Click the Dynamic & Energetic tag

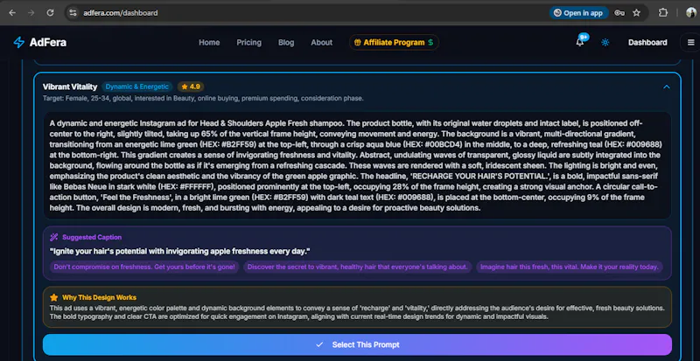[137, 87]
